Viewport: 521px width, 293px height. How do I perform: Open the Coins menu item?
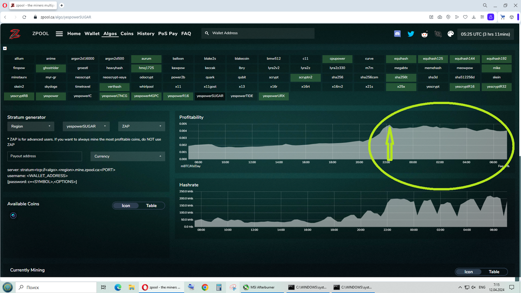coord(127,33)
